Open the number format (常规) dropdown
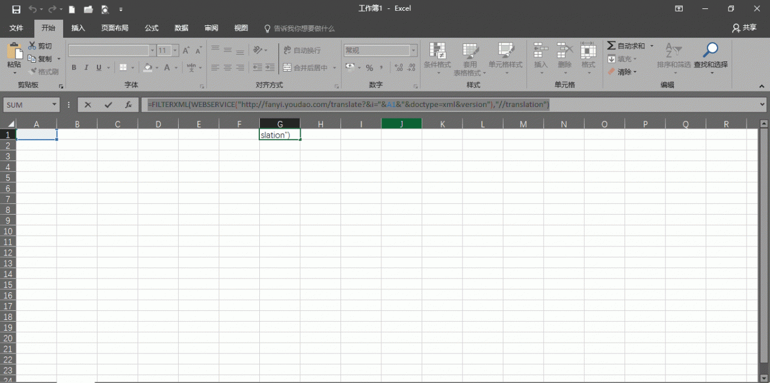Viewport: 770px width, 383px height. (413, 51)
